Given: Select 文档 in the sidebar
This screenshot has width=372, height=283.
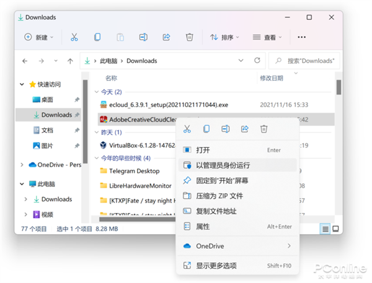Looking at the screenshot, I should [x=47, y=130].
